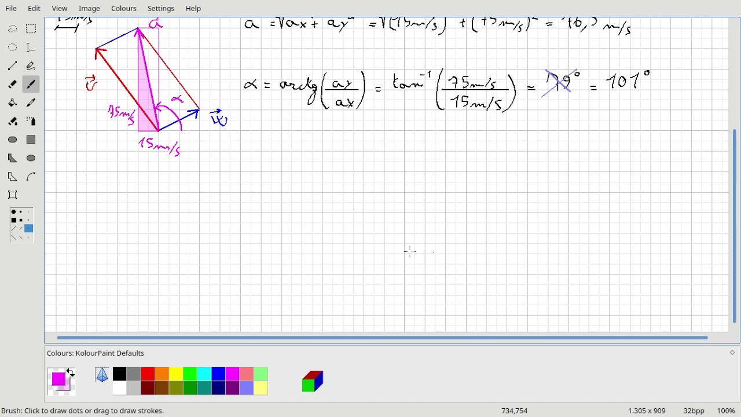The image size is (741, 417).
Task: Swap foreground and background colours
Action: tap(71, 372)
